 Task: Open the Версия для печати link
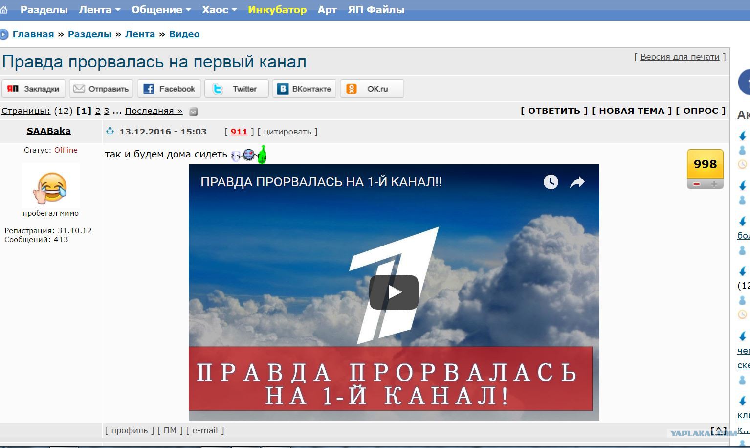[x=680, y=57]
